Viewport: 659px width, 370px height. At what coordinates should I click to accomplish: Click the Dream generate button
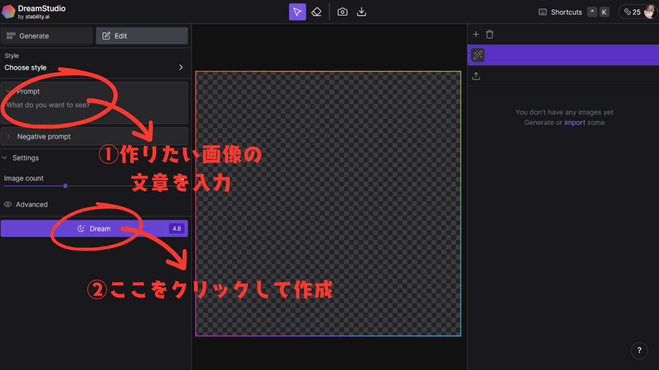click(94, 228)
